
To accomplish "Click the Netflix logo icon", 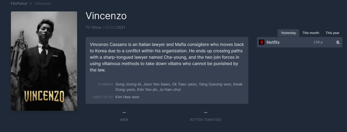I will 262,42.
